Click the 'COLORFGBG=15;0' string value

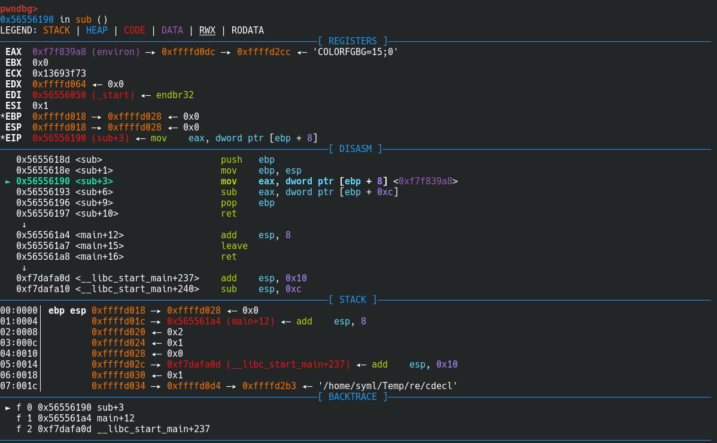click(355, 52)
